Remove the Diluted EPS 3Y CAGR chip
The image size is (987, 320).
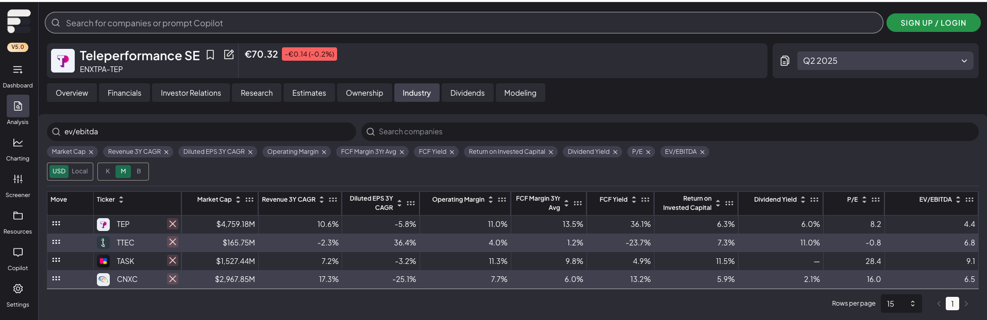coord(250,152)
